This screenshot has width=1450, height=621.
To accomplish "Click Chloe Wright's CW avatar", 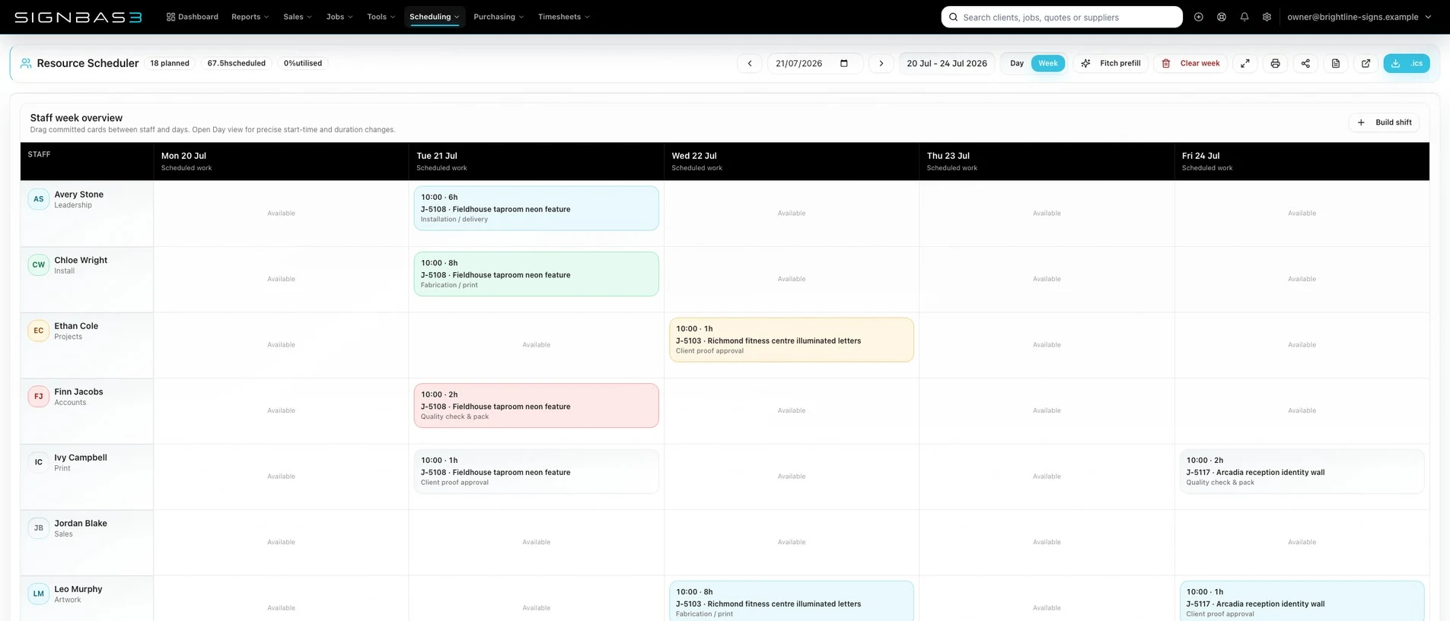I will click(x=39, y=265).
